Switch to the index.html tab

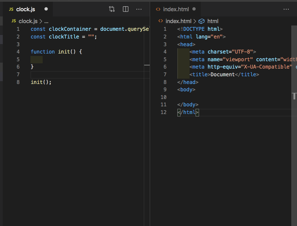[177, 9]
